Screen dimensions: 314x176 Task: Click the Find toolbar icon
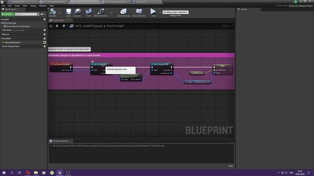pos(89,13)
